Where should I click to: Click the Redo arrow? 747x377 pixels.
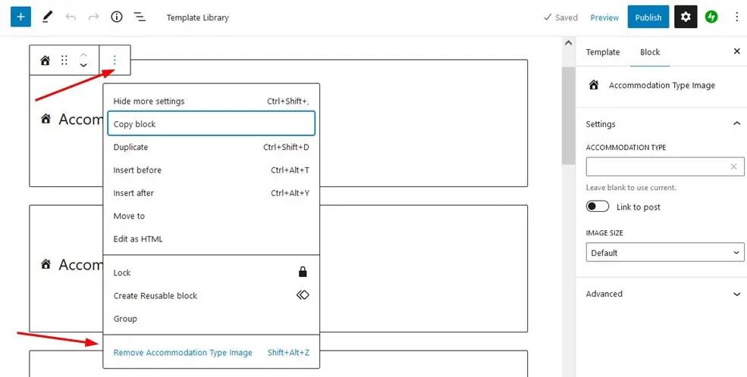93,17
